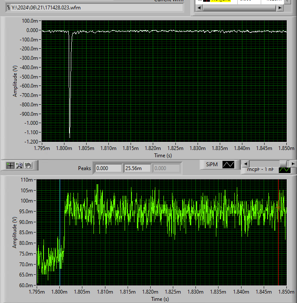The width and height of the screenshot is (297, 303).
Task: Click the Peaks field showing 25.56m
Action: point(137,168)
